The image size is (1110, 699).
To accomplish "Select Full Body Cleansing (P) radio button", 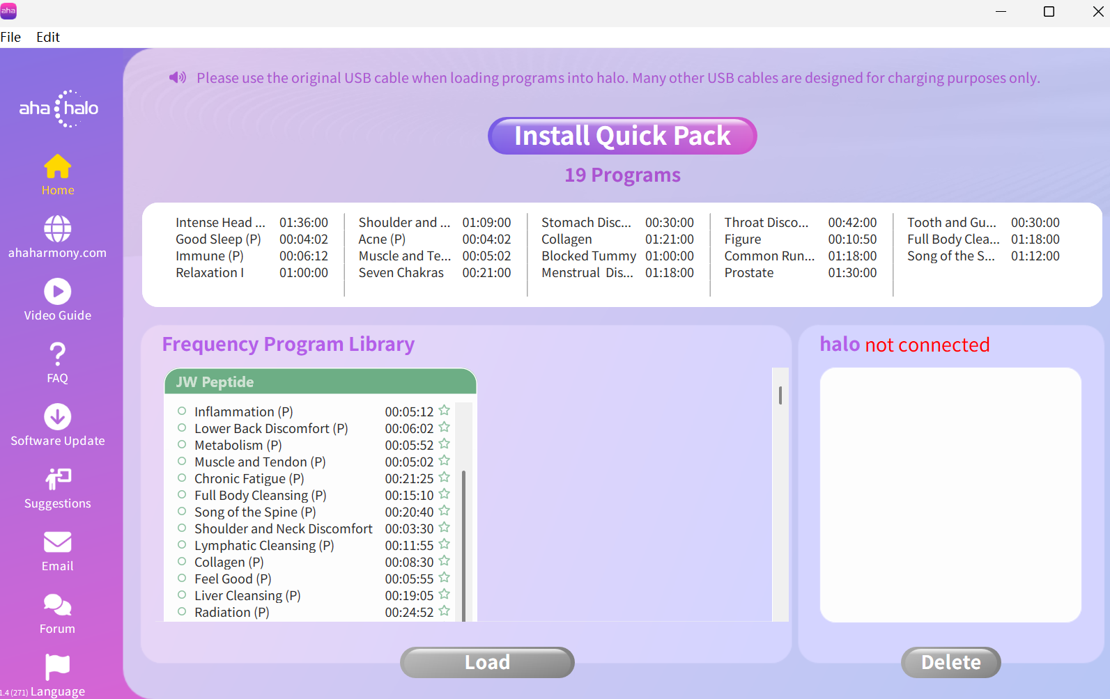I will pyautogui.click(x=182, y=494).
